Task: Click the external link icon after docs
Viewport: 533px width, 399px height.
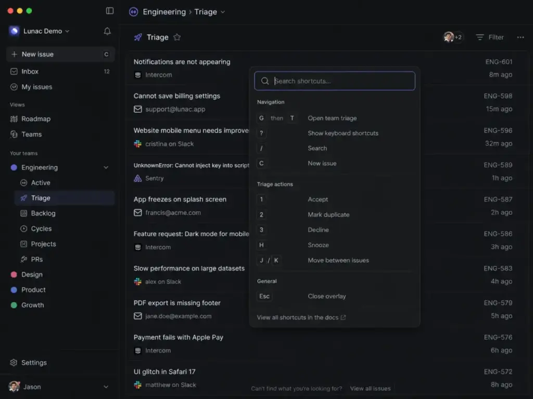Action: (x=344, y=317)
